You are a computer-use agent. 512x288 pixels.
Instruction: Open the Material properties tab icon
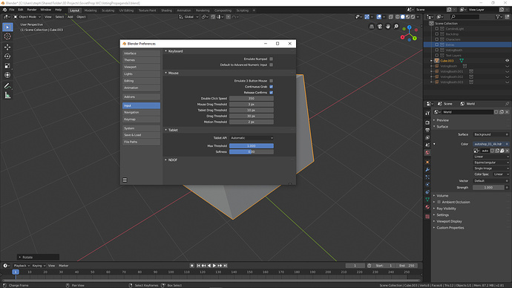[x=427, y=207]
